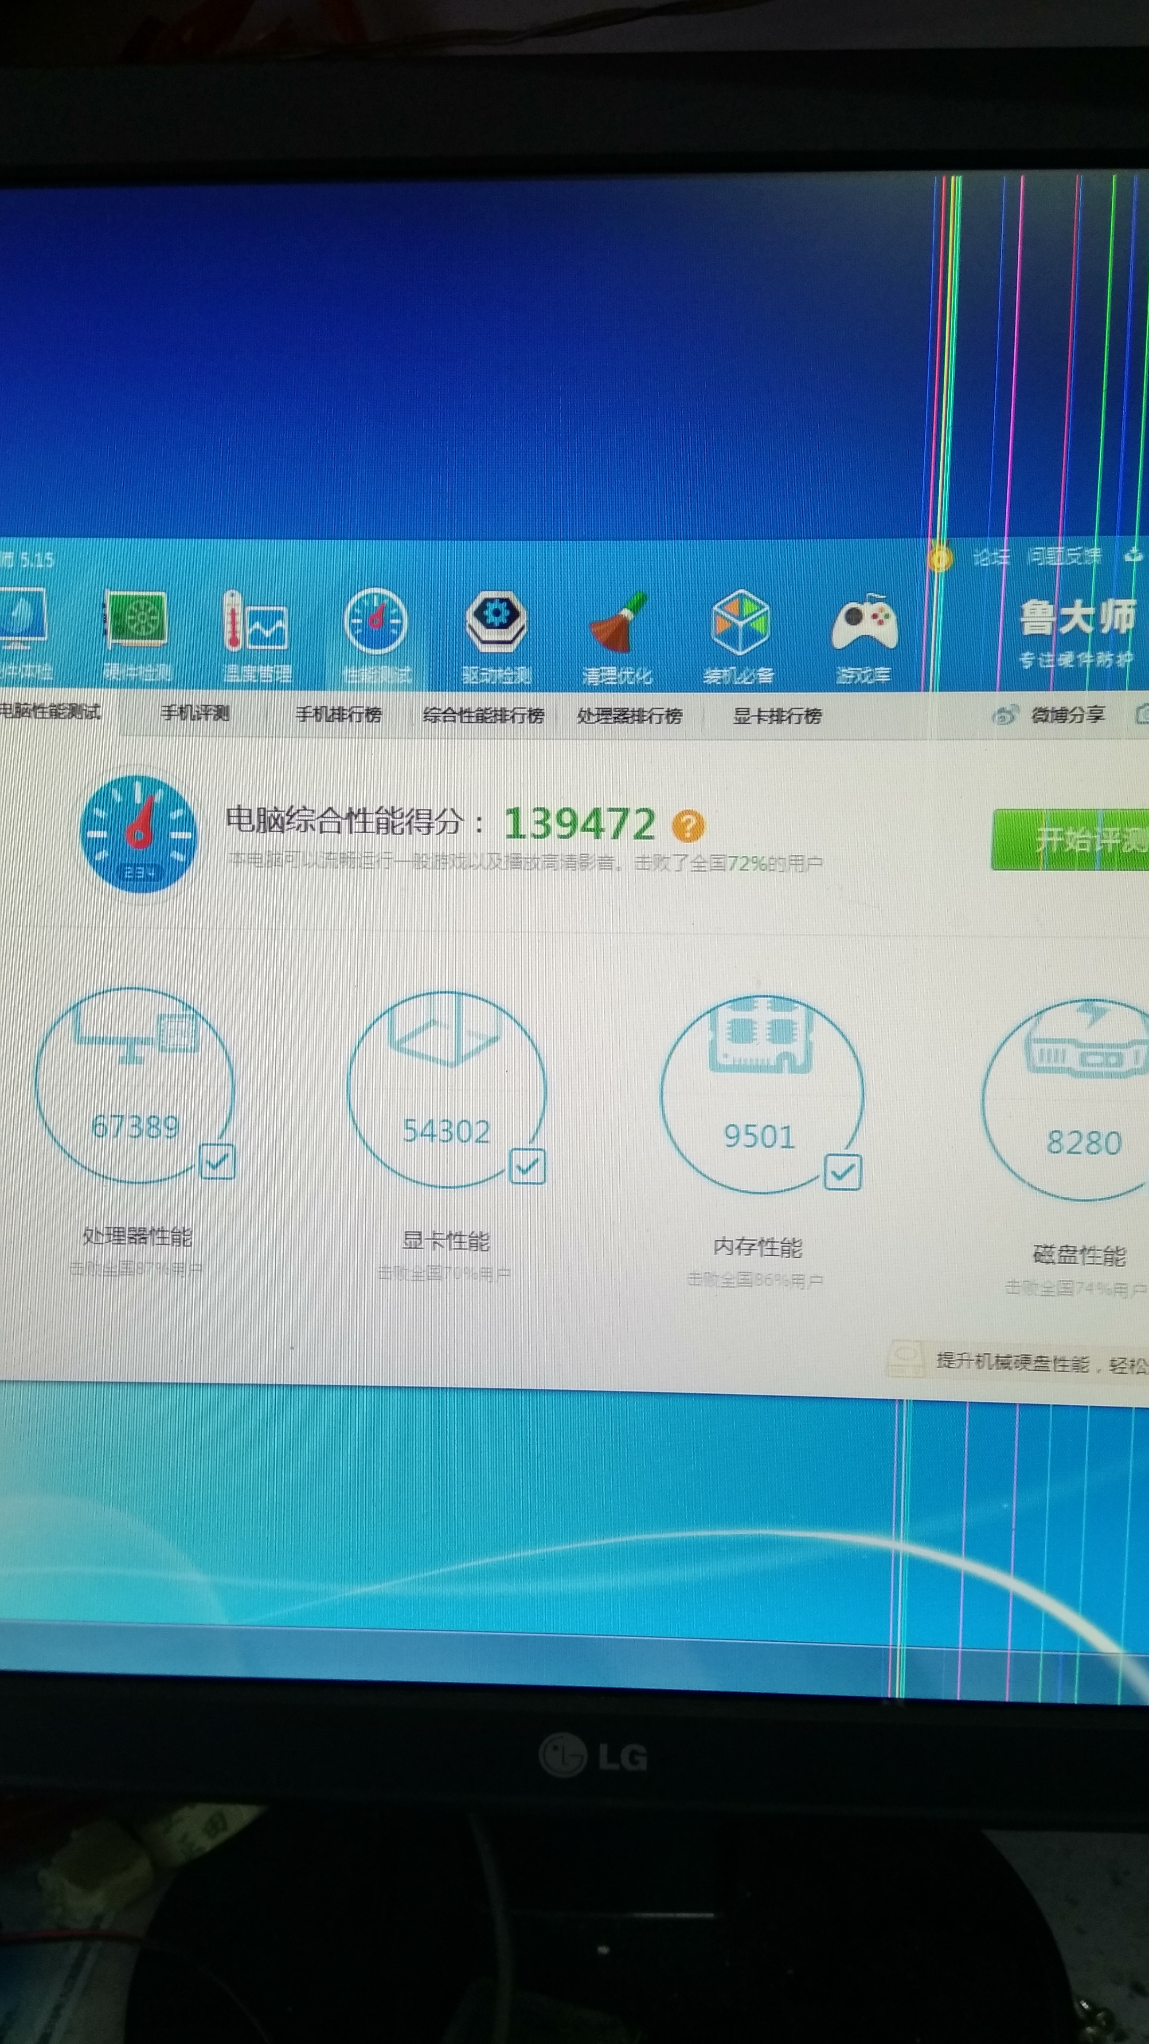The height and width of the screenshot is (2044, 1149).
Task: Click the orange question mark help icon
Action: 688,825
